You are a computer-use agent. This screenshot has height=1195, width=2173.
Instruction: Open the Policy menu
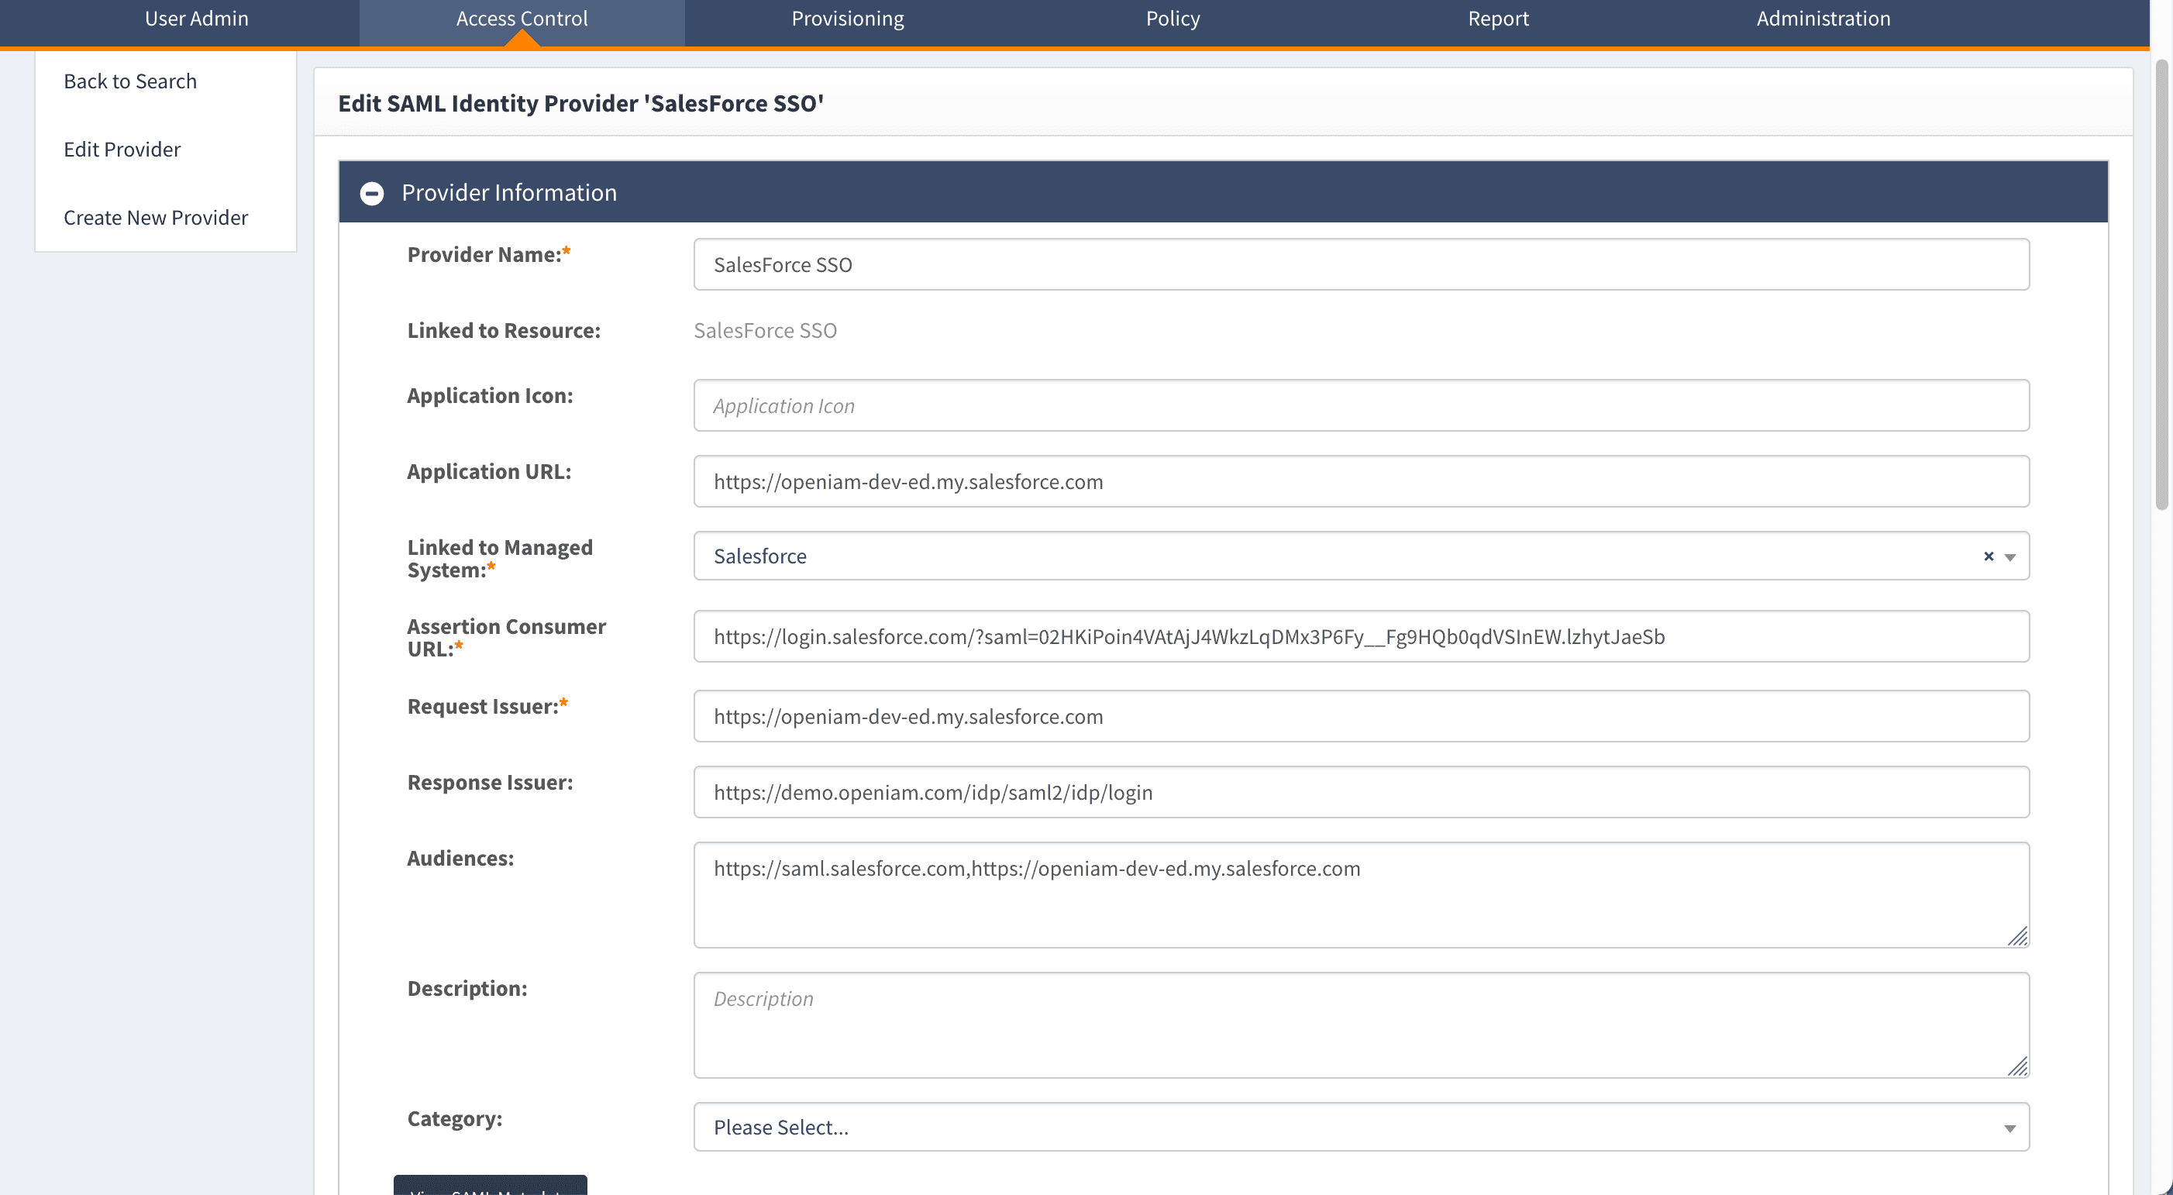(1172, 19)
